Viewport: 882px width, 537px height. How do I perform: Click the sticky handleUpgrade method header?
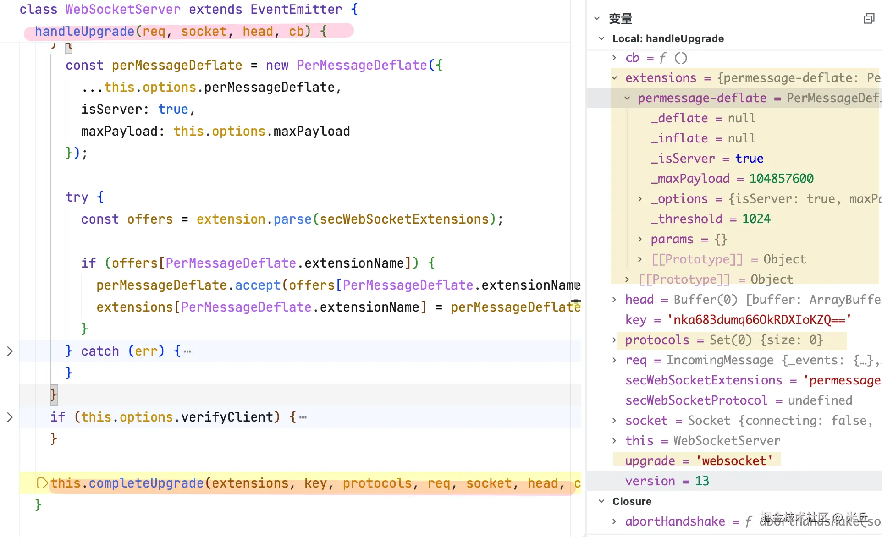[181, 31]
